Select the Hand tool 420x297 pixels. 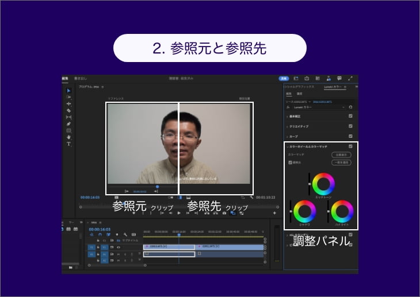[x=68, y=137]
